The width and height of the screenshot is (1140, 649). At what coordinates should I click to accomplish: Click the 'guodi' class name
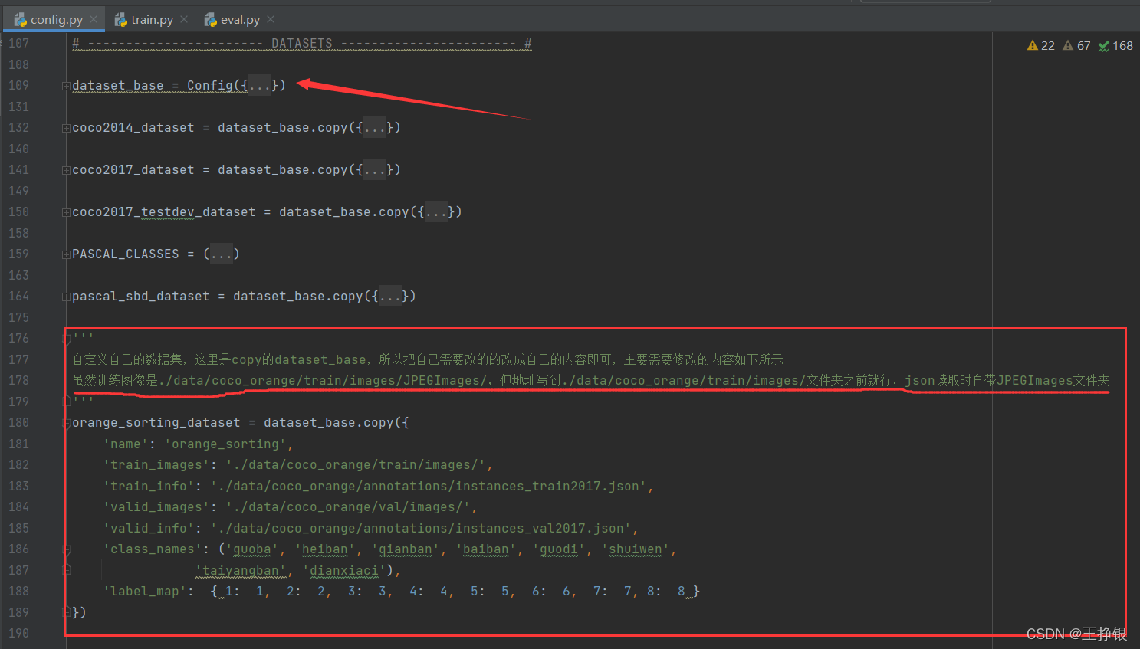(559, 549)
